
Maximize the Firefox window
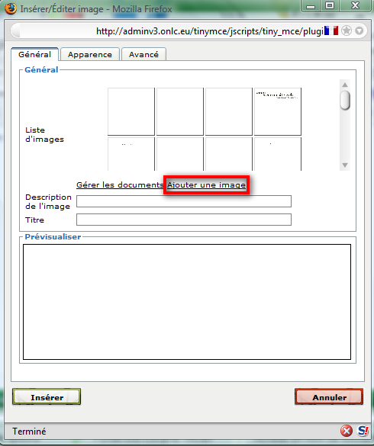pyautogui.click(x=330, y=6)
